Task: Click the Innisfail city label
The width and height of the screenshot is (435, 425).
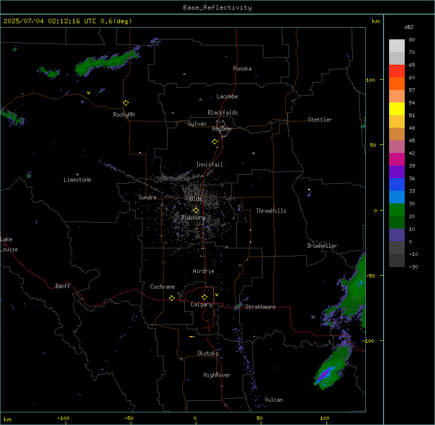Action: pos(209,165)
